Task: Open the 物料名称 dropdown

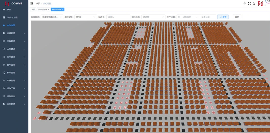Action: [x=153, y=17]
